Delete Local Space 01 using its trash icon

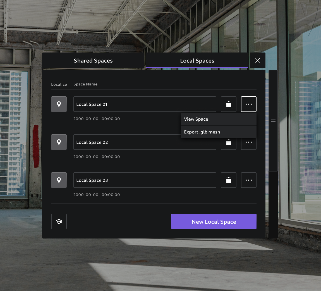(x=228, y=104)
